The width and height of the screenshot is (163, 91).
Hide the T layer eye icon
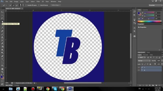pyautogui.click(x=139, y=67)
